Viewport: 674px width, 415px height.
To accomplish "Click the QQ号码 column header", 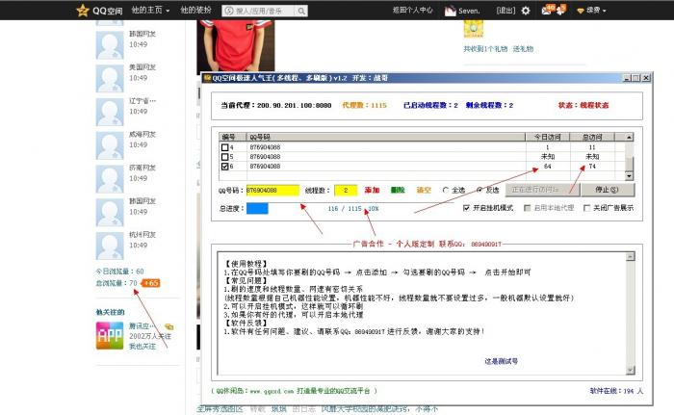I will click(386, 137).
